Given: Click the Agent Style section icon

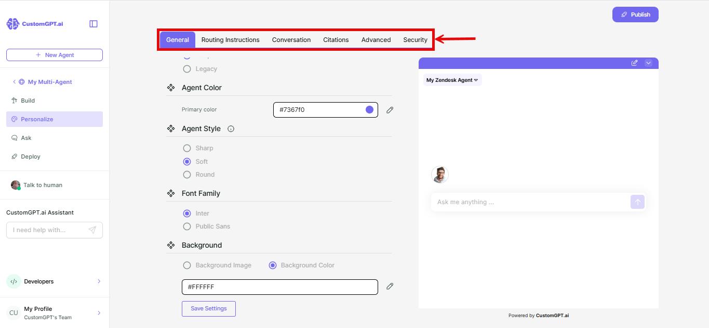Looking at the screenshot, I should pos(171,129).
